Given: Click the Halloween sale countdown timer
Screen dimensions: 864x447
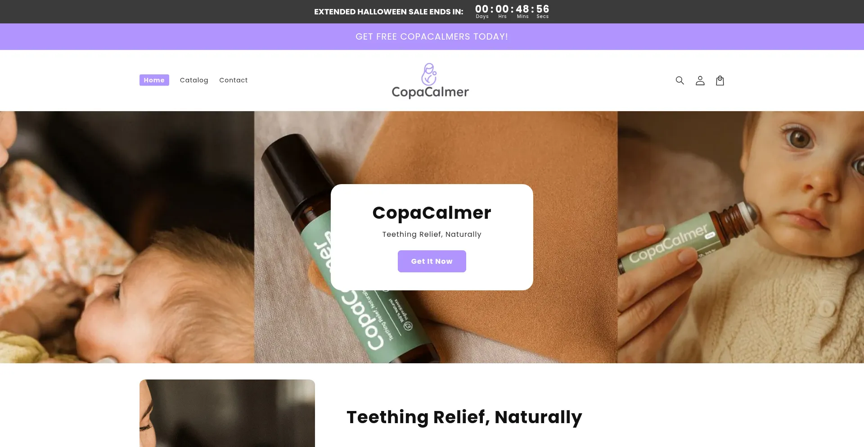Looking at the screenshot, I should [512, 11].
